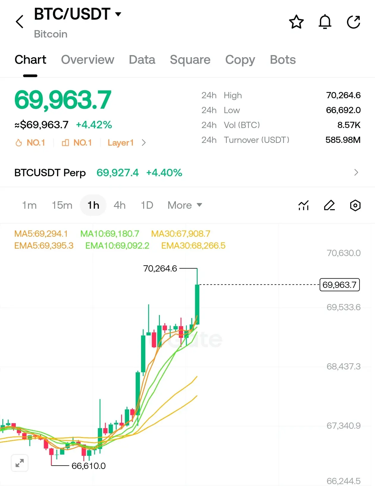Open the BTC/USDT pair selector dropdown

click(x=78, y=14)
